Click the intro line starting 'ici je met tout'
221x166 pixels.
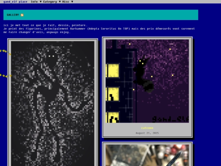click(x=45, y=25)
